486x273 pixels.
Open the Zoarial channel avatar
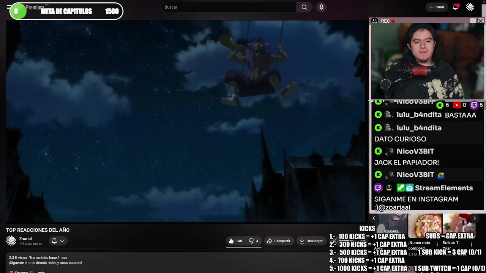point(11,241)
